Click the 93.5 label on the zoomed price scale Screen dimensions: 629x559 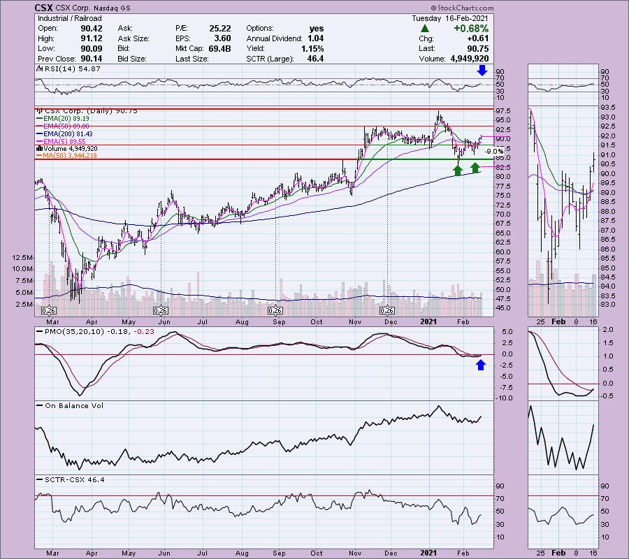coord(608,108)
